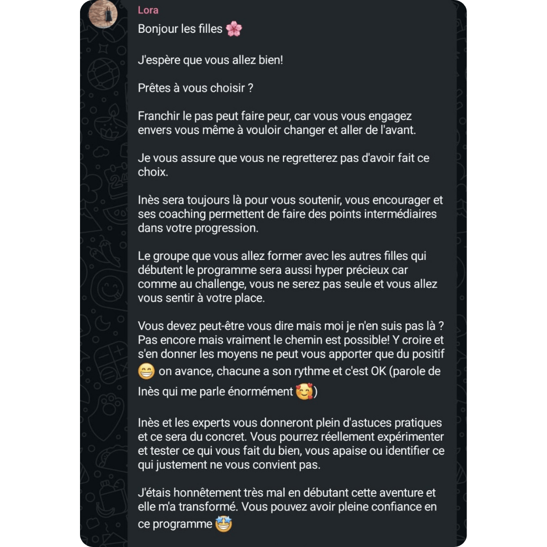The width and height of the screenshot is (547, 547).
Task: Open Lora's round profile picture
Action: [x=103, y=13]
